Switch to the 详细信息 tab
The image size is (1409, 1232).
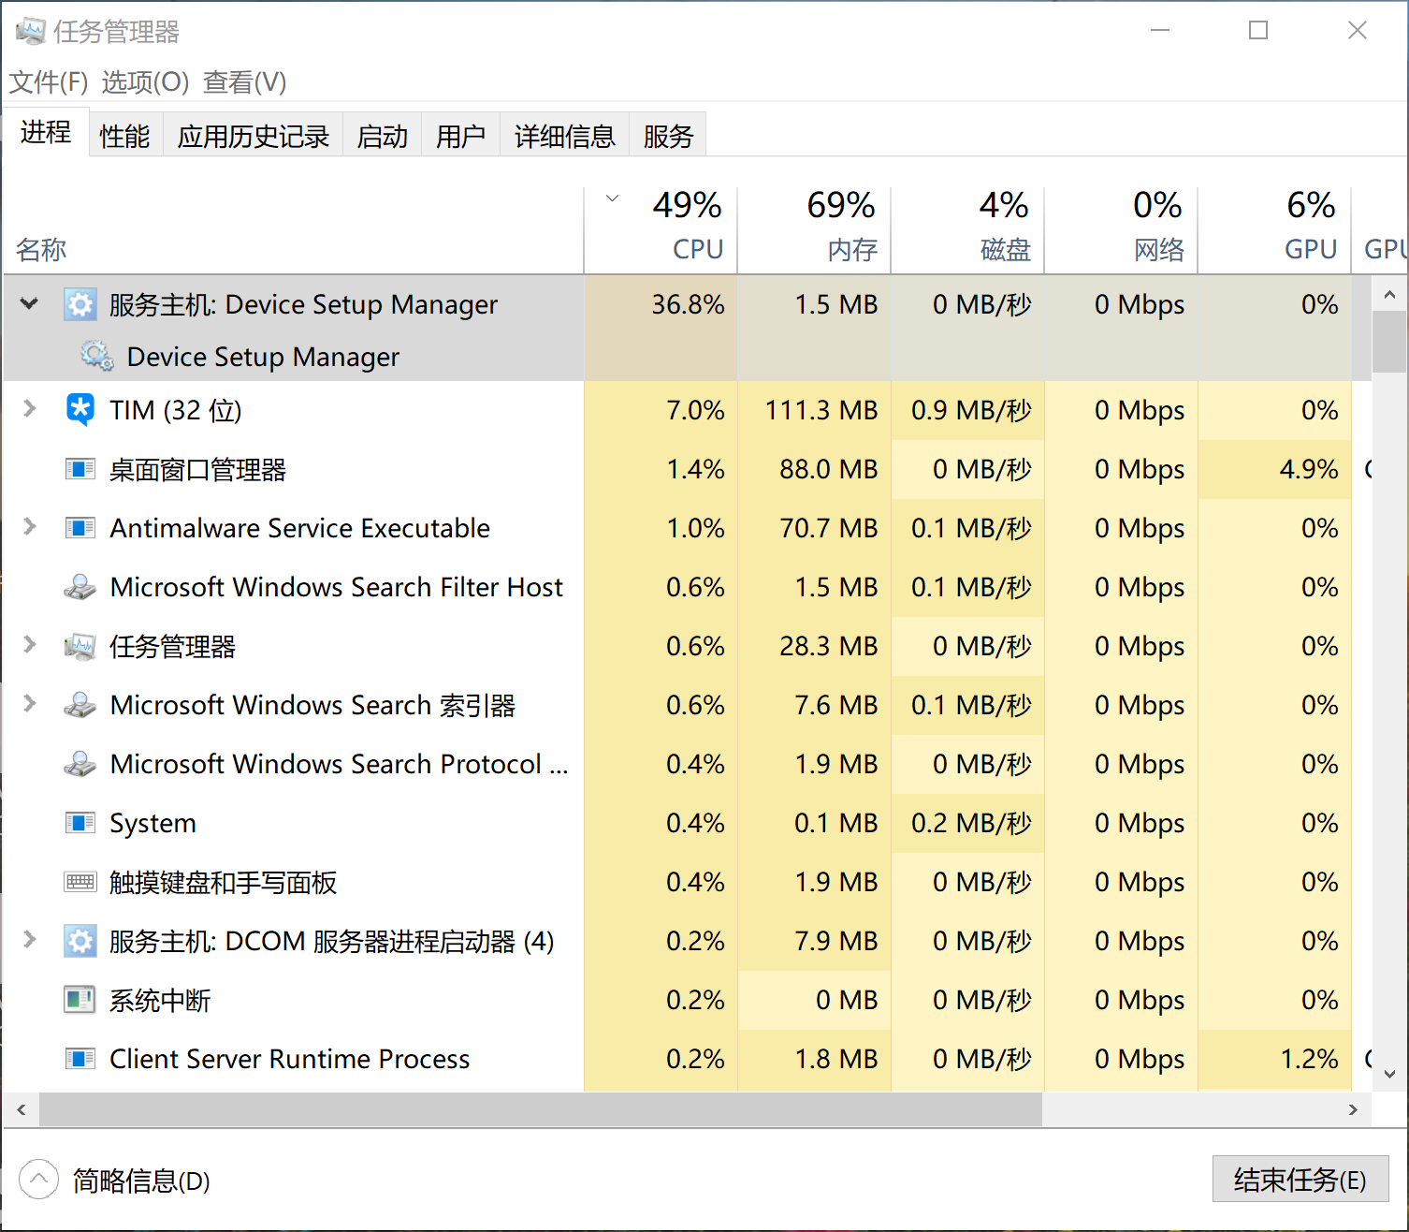[564, 136]
